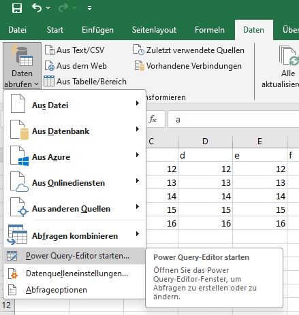299x315 pixels.
Task: Click the Aus Datenbank cylinder icon
Action: [x=20, y=130]
